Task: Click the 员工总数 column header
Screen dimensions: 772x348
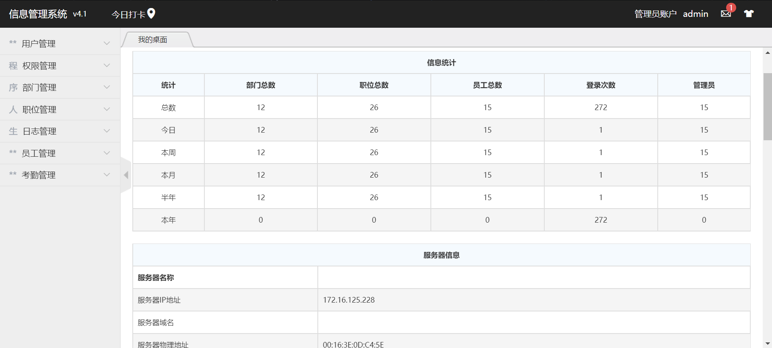Action: 488,85
